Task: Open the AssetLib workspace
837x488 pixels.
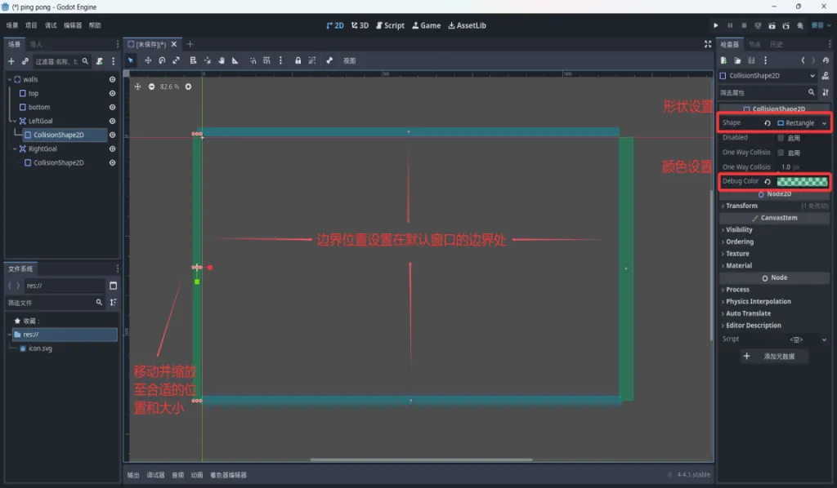Action: tap(467, 25)
